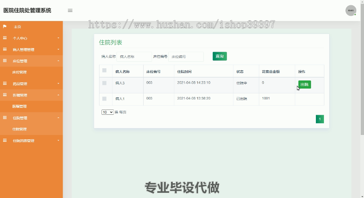Screen dimensions: 364x198
Task: Click the 操作 column header
Action: pos(302,72)
